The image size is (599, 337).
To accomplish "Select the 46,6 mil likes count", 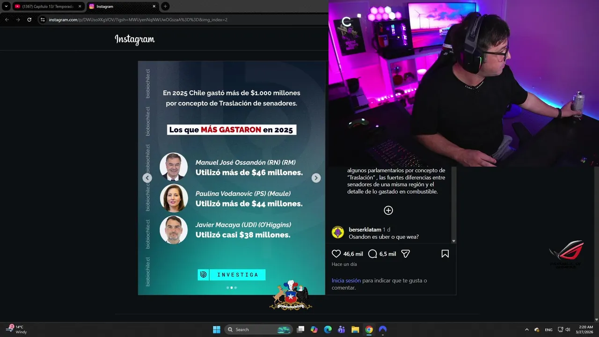I will pos(353,254).
